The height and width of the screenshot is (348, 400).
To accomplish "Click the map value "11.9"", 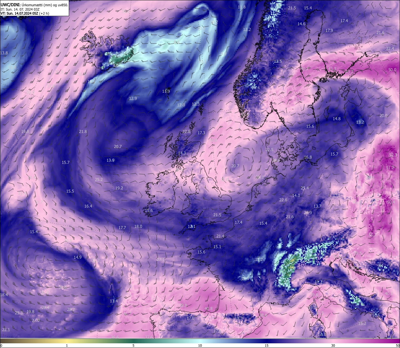I will click(166, 91).
